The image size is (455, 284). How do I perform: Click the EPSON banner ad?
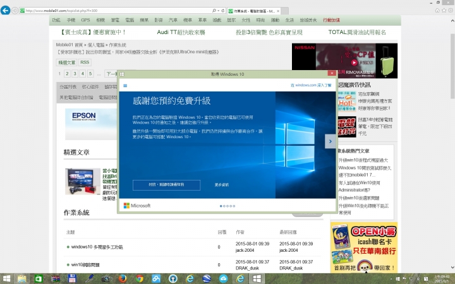coord(91,124)
